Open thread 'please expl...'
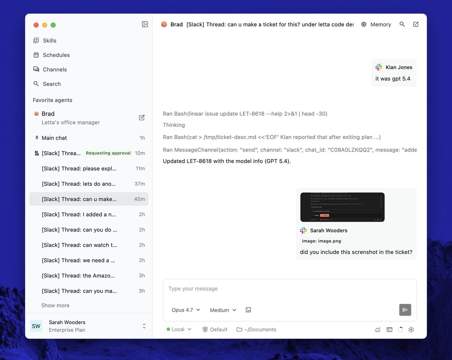The height and width of the screenshot is (360, 452). coord(89,168)
